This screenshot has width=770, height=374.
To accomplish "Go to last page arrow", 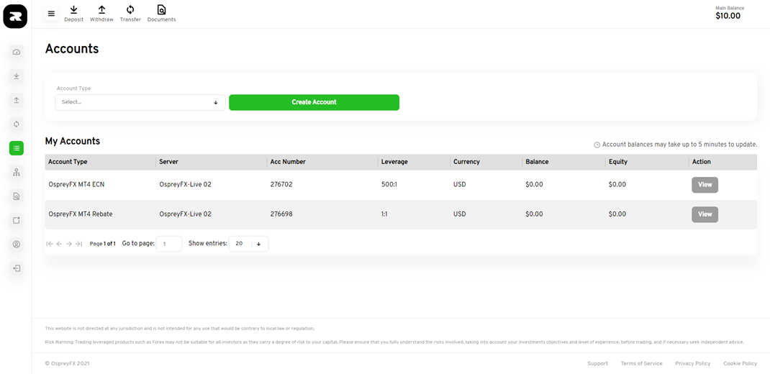I will pos(78,244).
